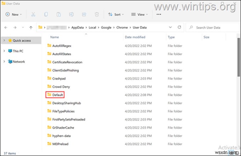Expand the This PC tree node
Viewport: 241px width, 156px height.
(x=4, y=51)
